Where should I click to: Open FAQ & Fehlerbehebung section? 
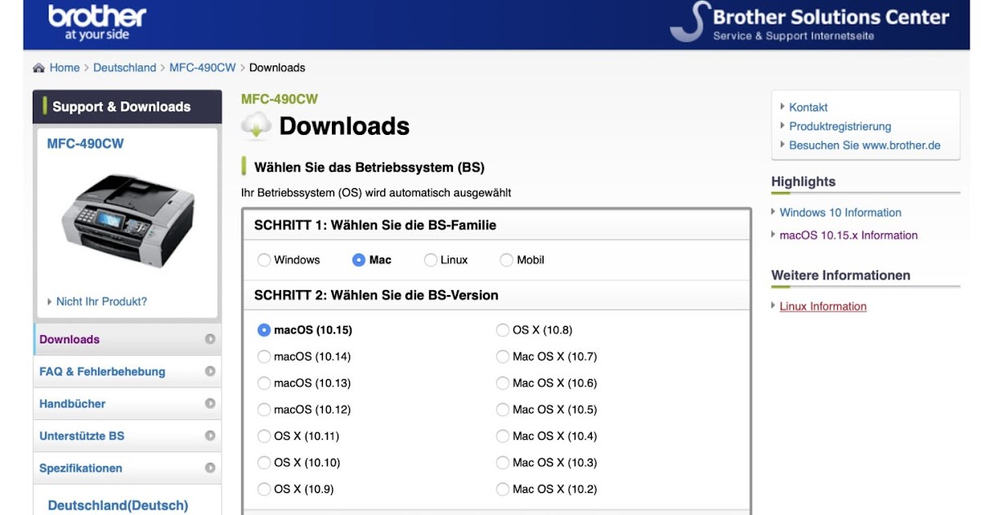(x=128, y=371)
